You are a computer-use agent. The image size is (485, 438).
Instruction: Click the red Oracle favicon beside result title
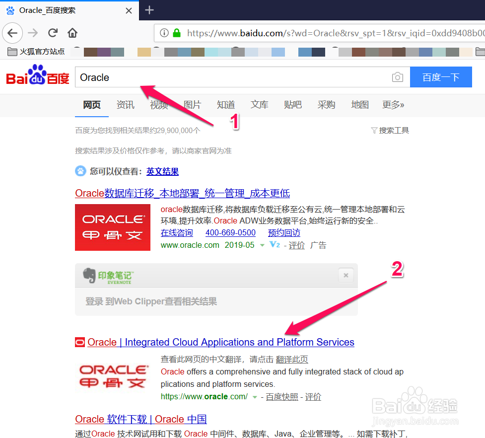(80, 342)
